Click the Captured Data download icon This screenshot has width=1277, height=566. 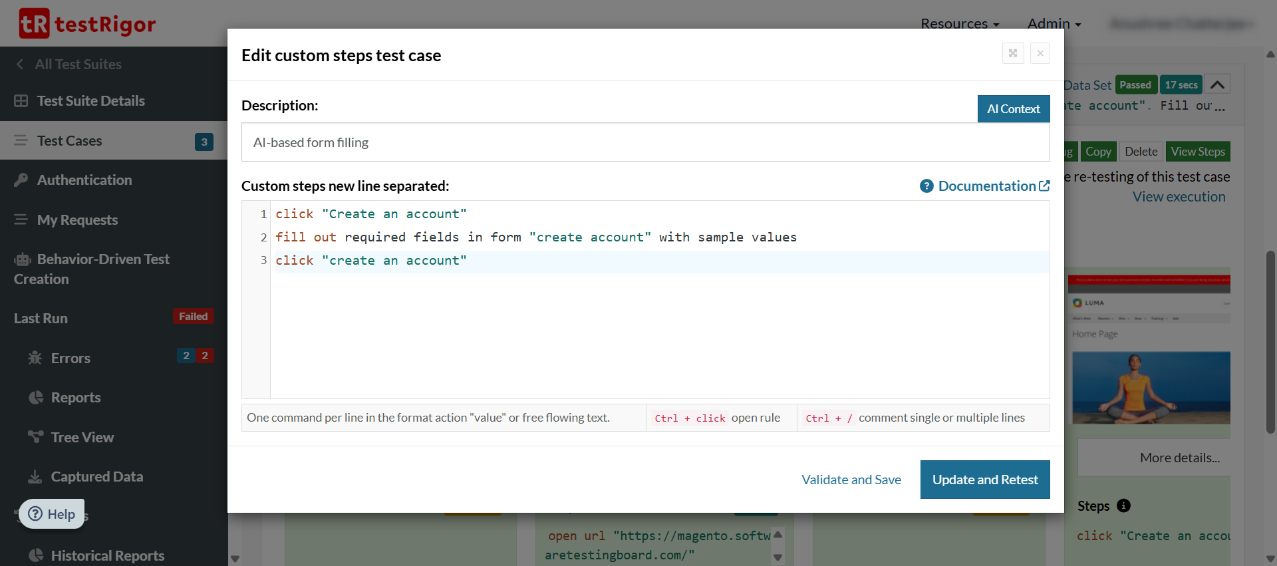[x=35, y=477]
